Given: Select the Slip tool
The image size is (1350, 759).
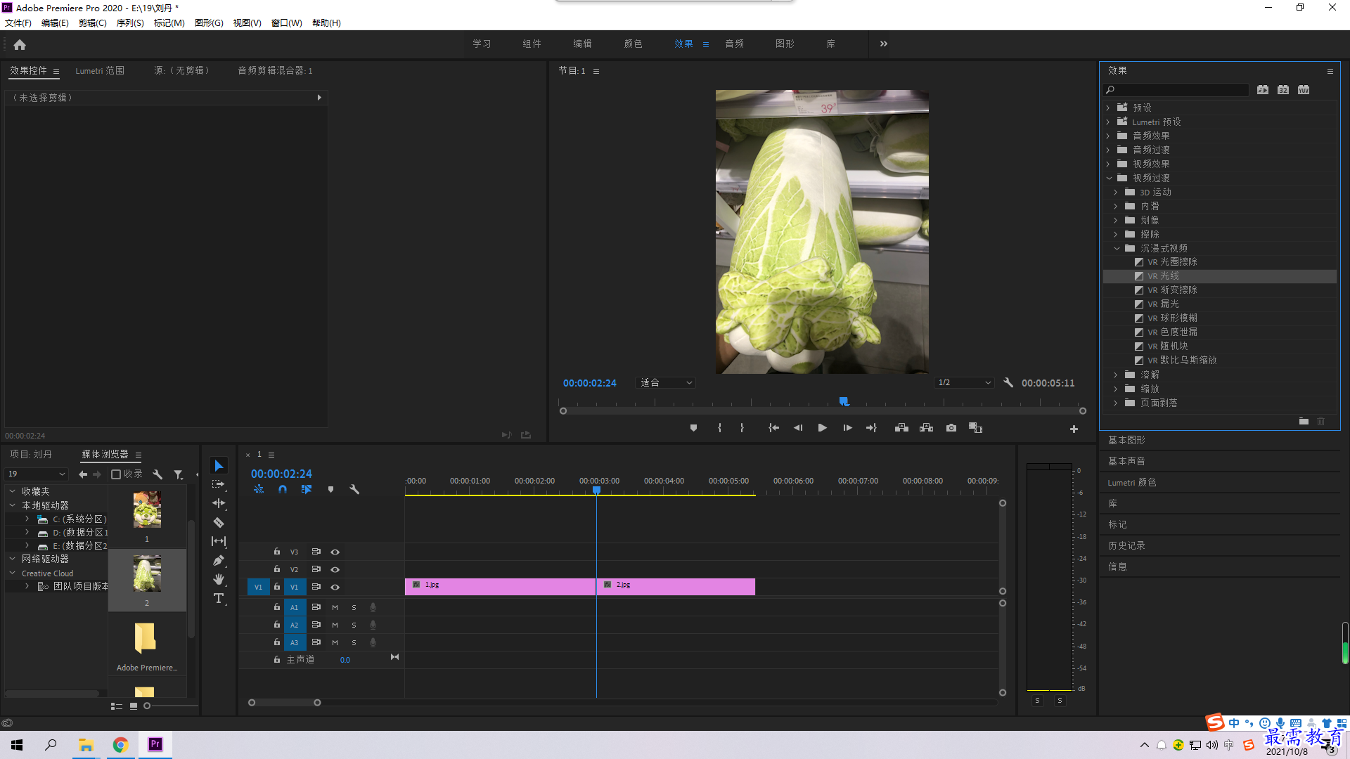Looking at the screenshot, I should point(219,541).
